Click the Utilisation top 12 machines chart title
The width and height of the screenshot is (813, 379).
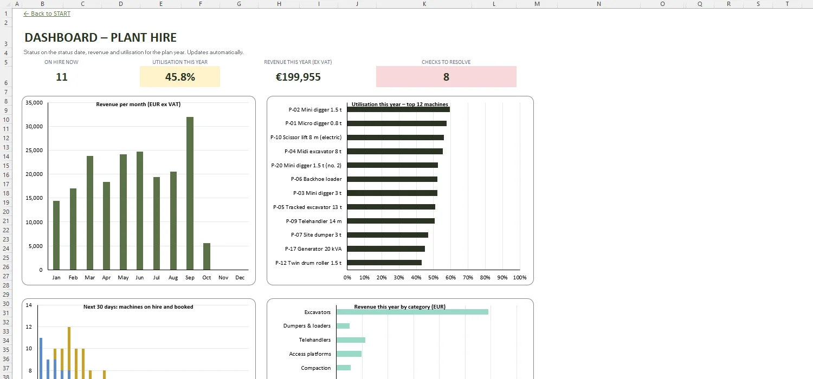[400, 104]
